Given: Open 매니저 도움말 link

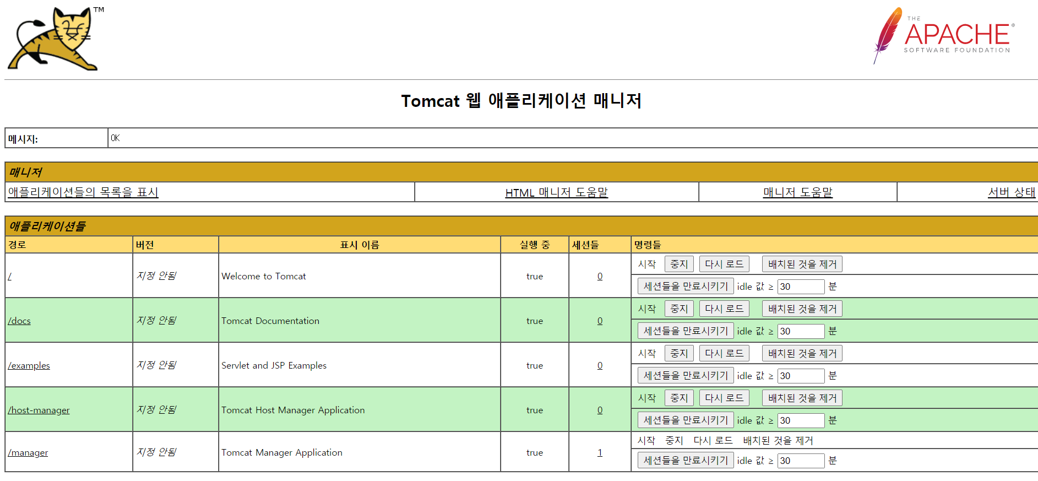Looking at the screenshot, I should tap(797, 192).
